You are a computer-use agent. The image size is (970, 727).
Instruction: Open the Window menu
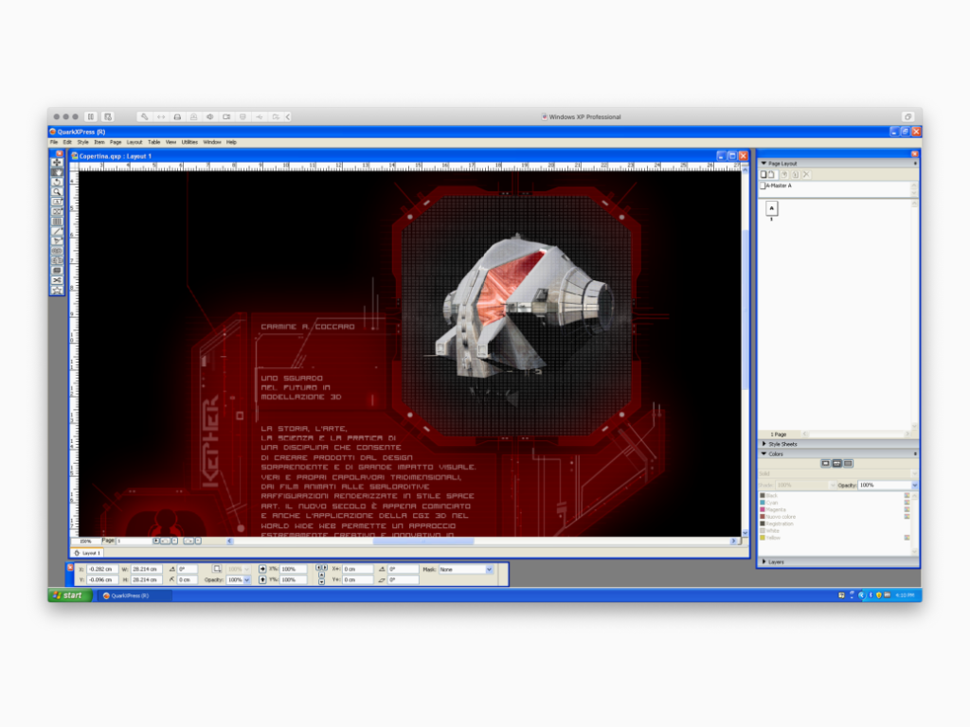pos(211,142)
